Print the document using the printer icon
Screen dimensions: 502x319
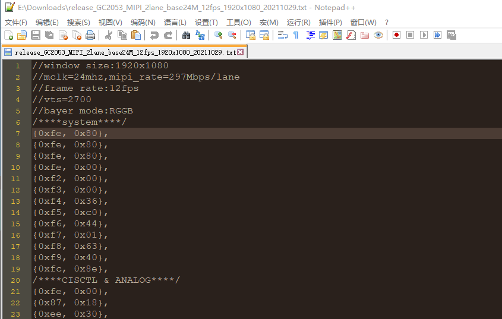[90, 35]
